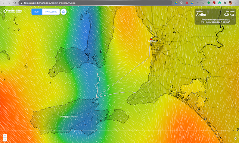The width and height of the screenshot is (239, 143).
Task: Open the Extensions puzzle menu
Action: click(225, 3)
